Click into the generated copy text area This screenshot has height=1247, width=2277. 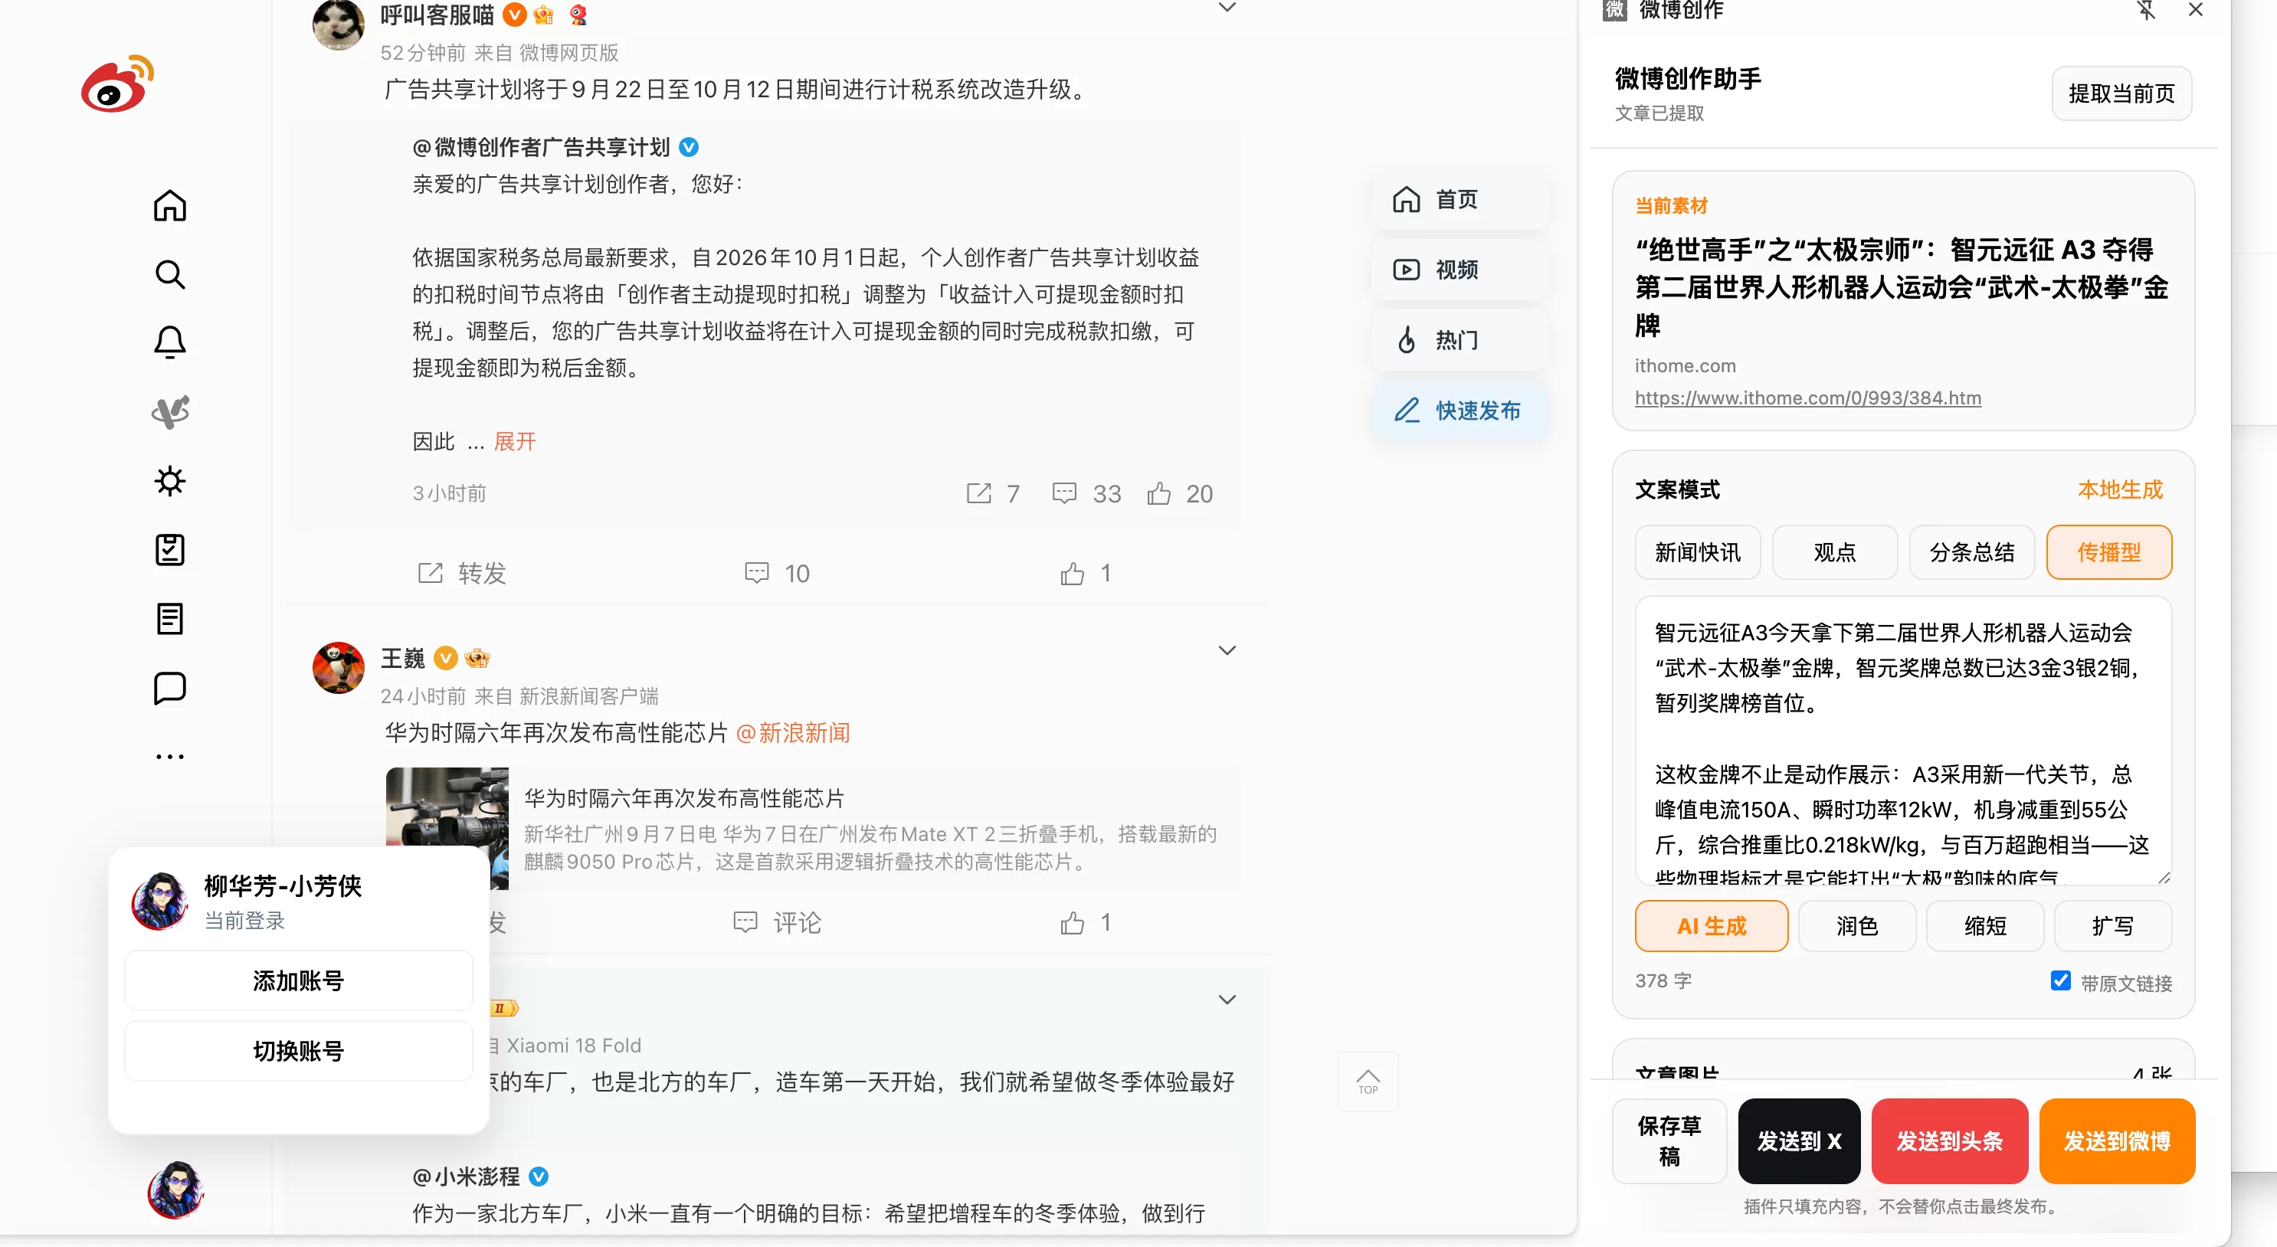(1903, 741)
